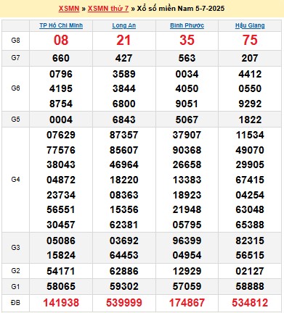Click the G3 number 64453

click(124, 255)
